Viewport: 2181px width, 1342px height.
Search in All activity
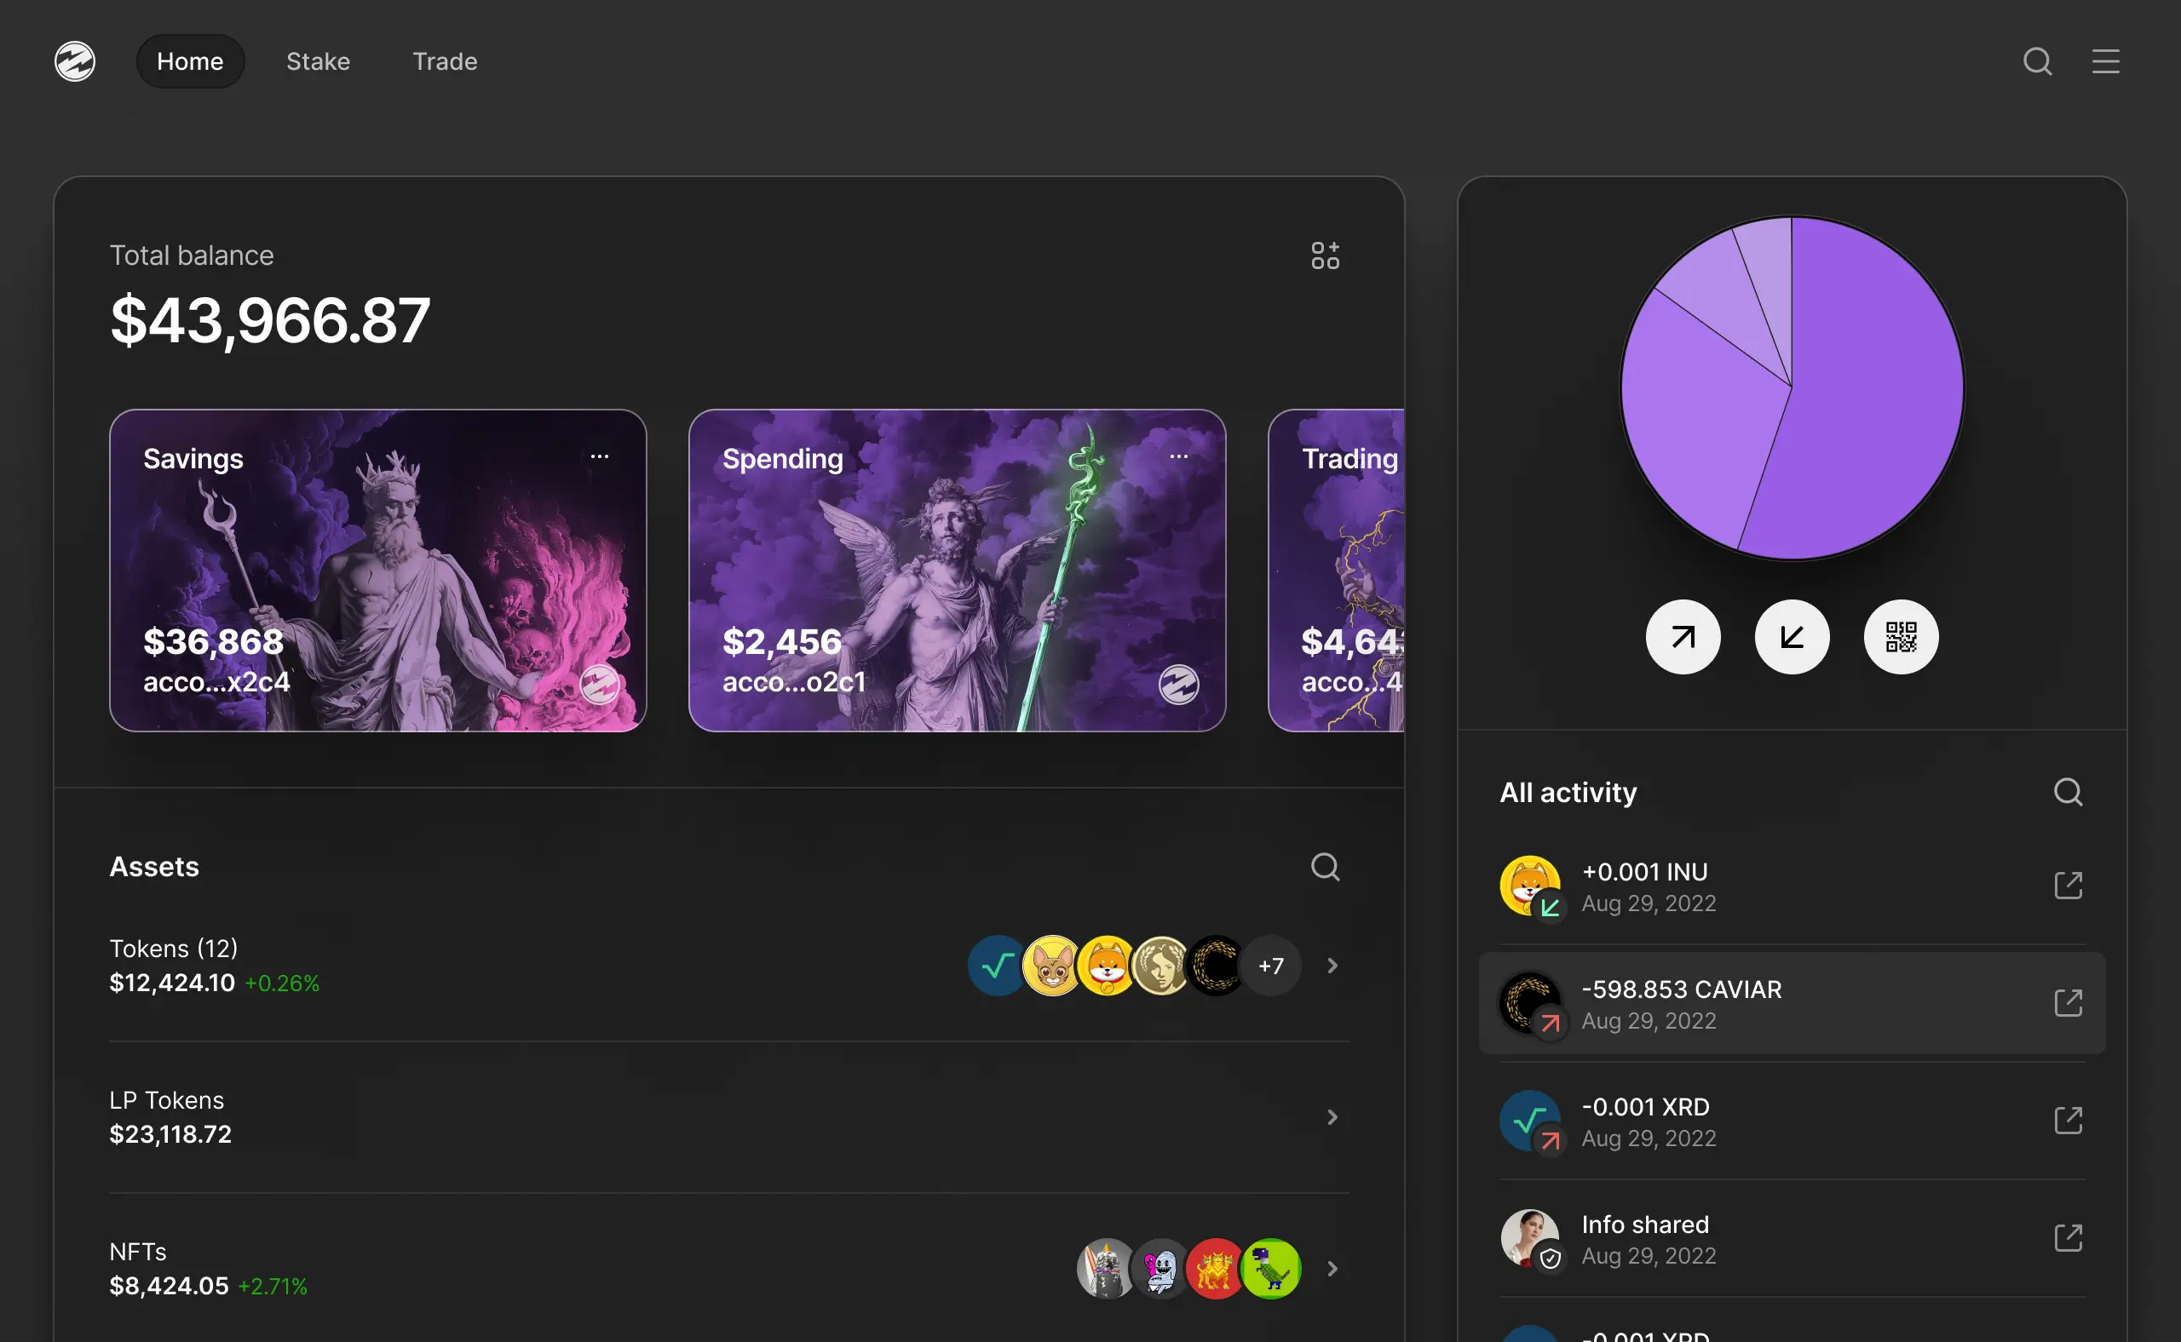click(x=2069, y=792)
